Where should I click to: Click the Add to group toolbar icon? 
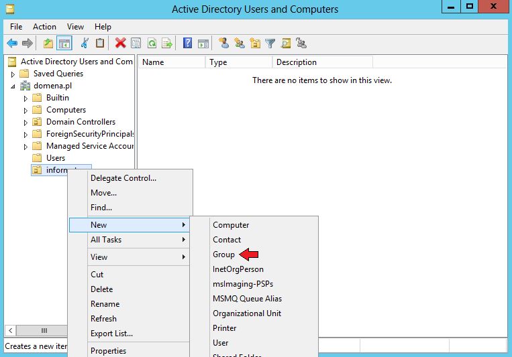(301, 43)
